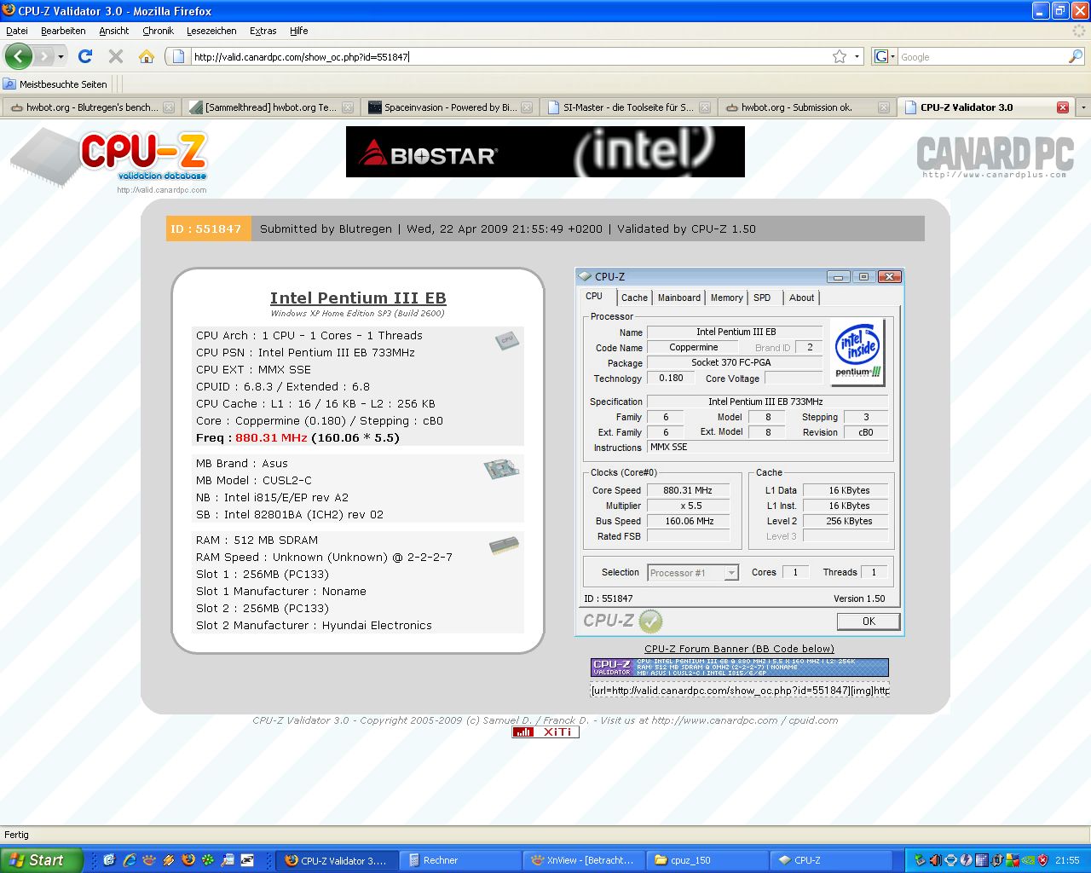Image resolution: width=1091 pixels, height=873 pixels.
Task: Select the Cache tab in CPU-Z
Action: coord(634,298)
